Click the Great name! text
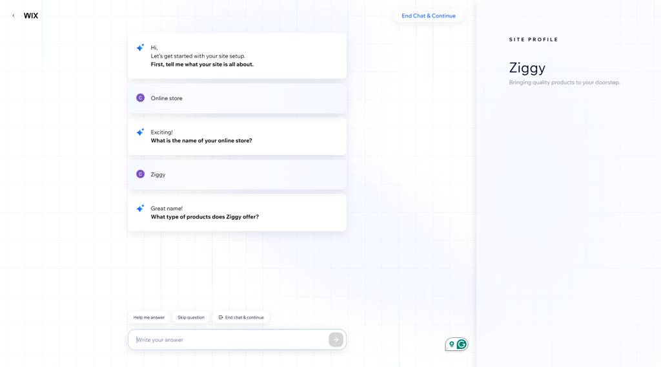This screenshot has height=367, width=661. tap(167, 209)
